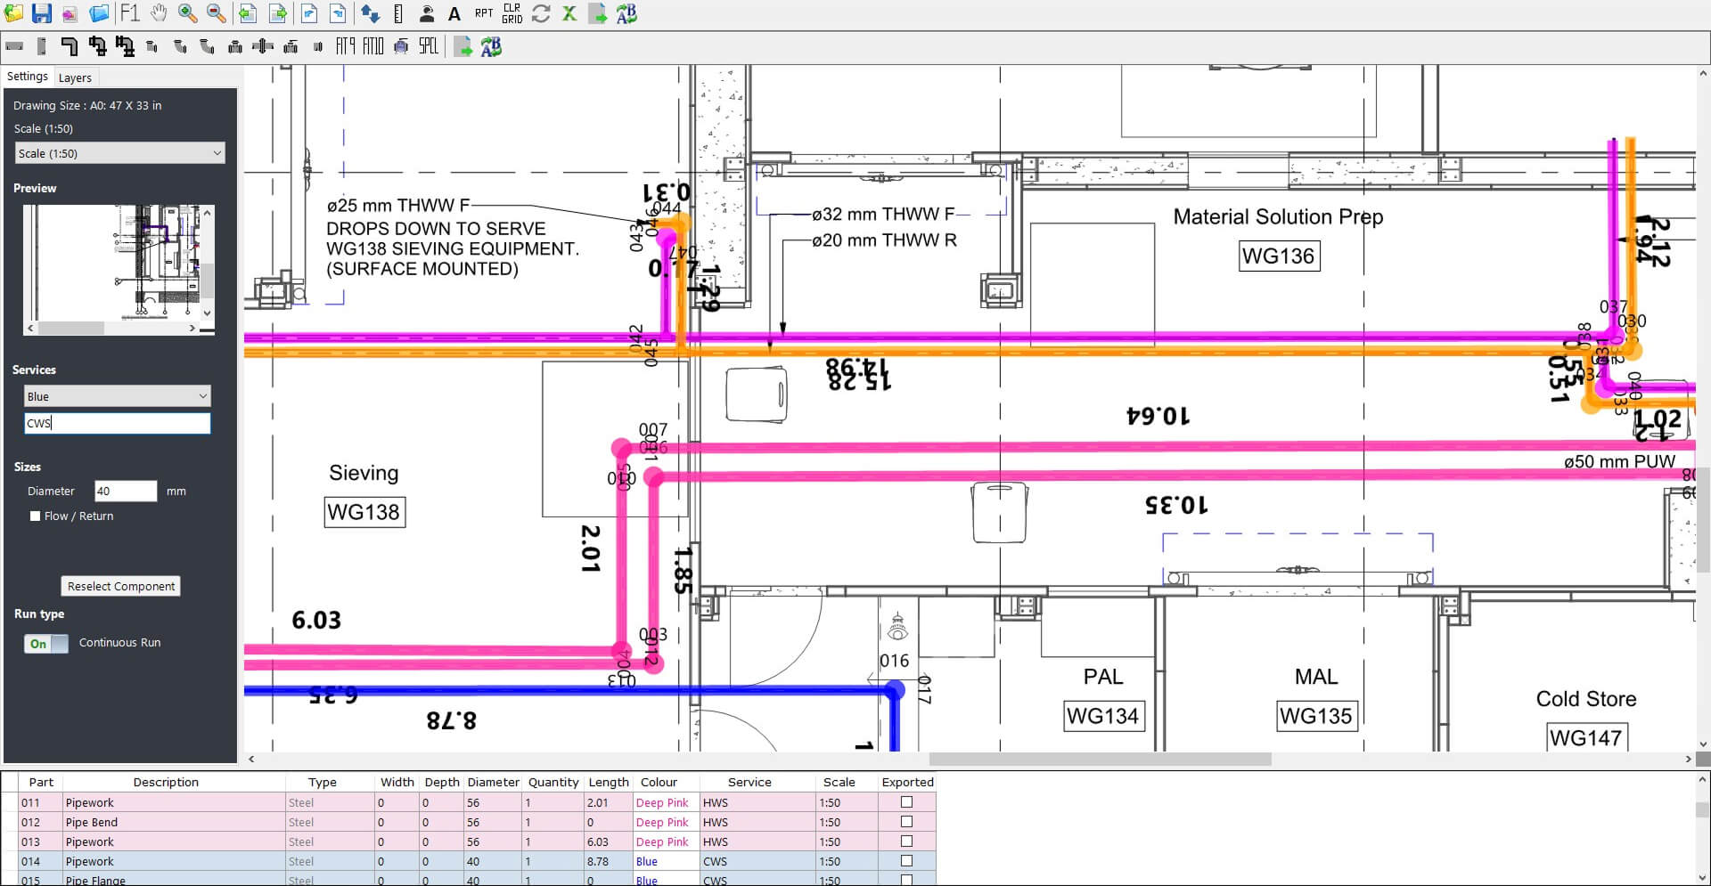Click the Diameter column header
This screenshot has width=1711, height=886.
pyautogui.click(x=493, y=782)
